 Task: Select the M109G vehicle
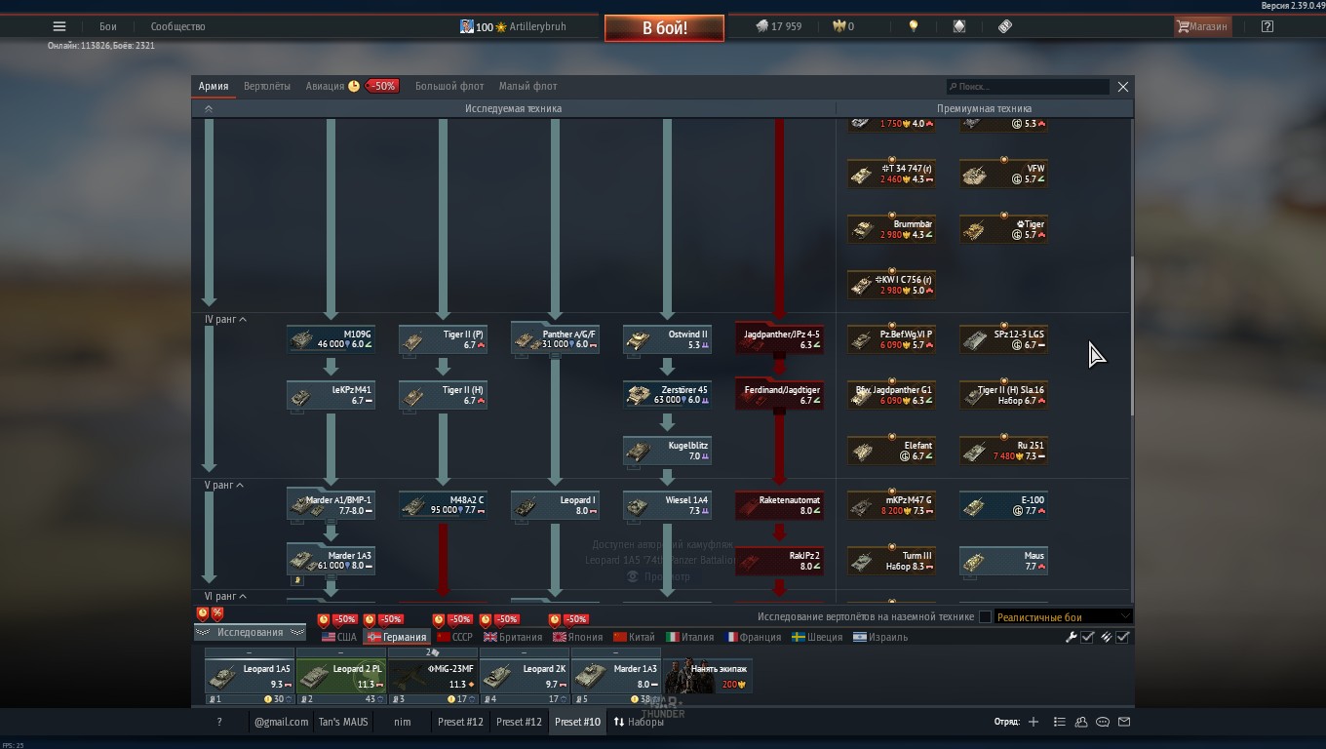[331, 339]
